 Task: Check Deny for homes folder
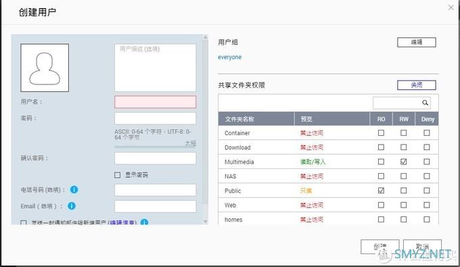click(x=427, y=219)
